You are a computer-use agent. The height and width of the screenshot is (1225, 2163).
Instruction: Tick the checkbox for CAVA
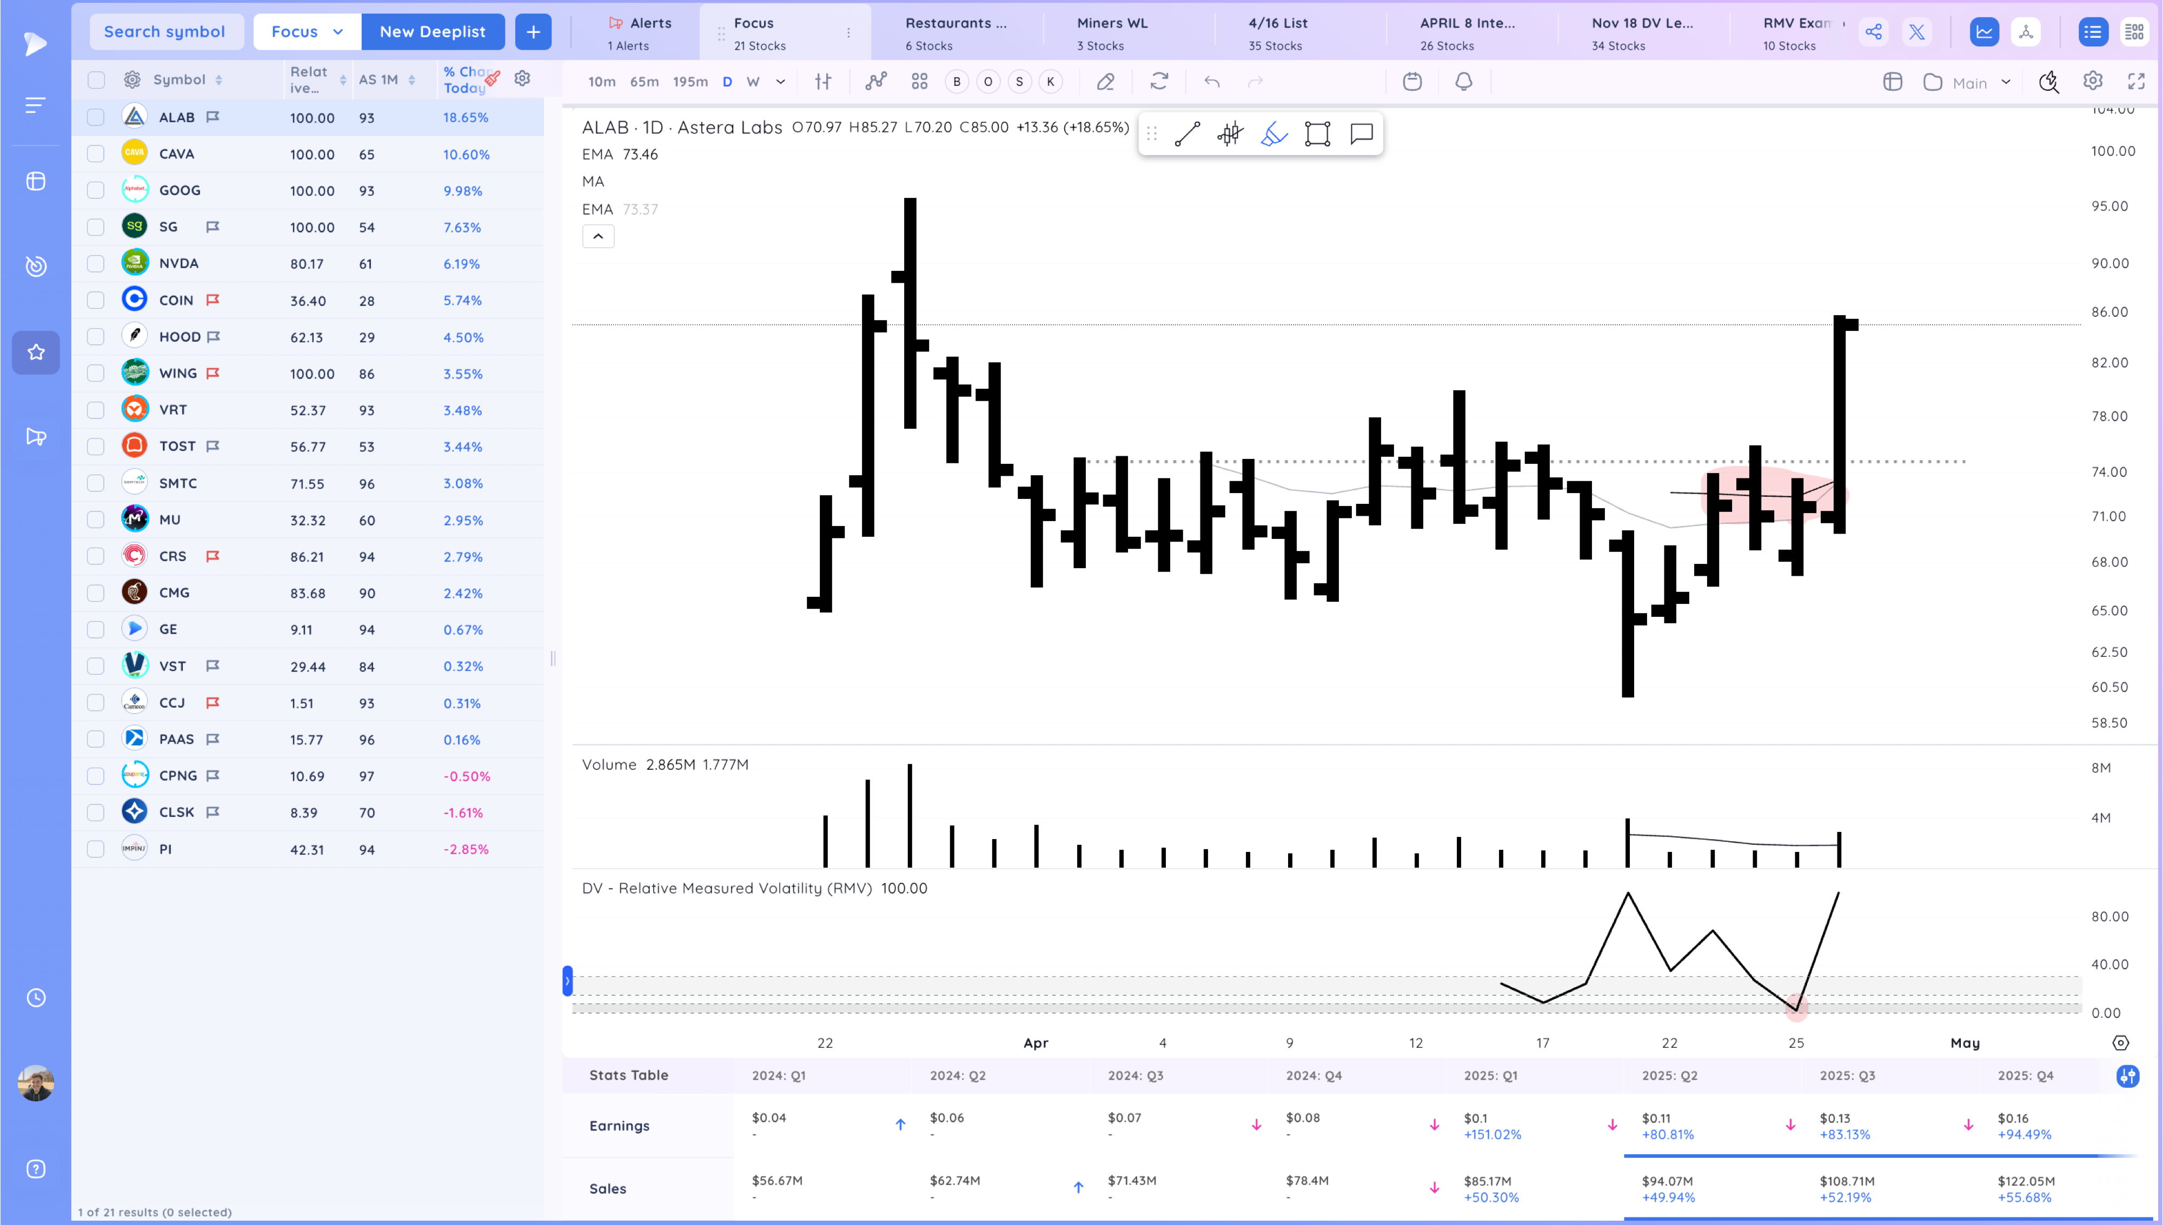tap(96, 154)
